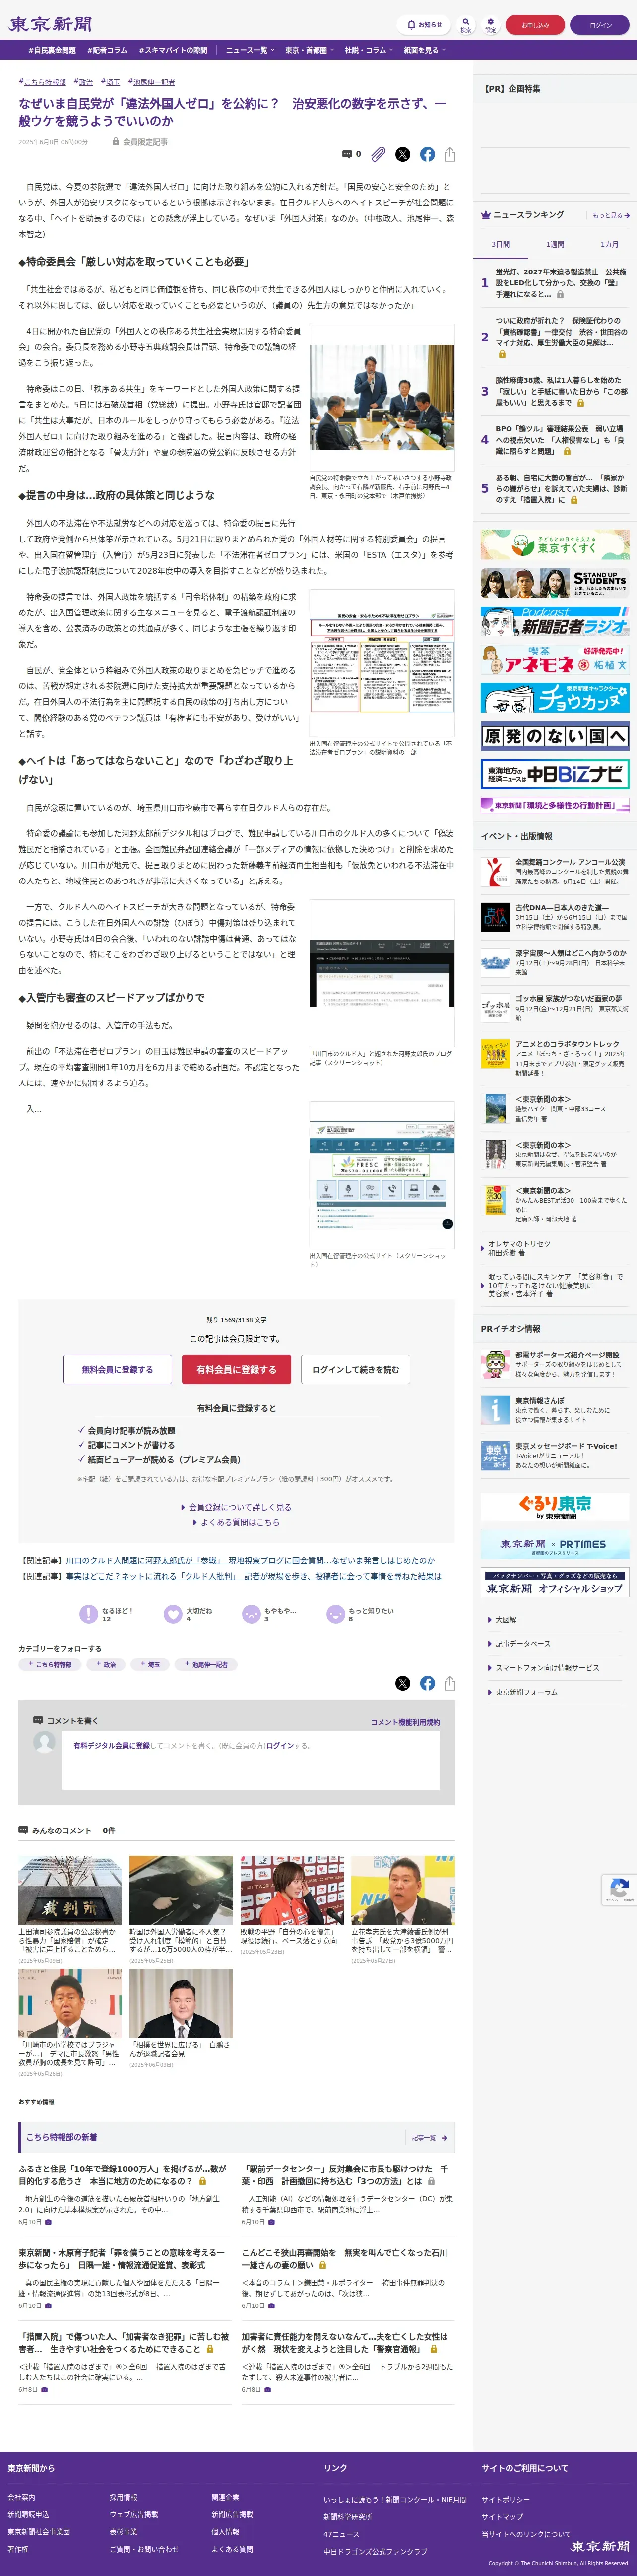
Task: Expand 社説・コラム dropdown in navigation bar
Action: click(369, 50)
